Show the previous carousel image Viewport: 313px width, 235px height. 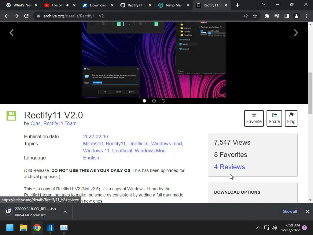click(x=12, y=32)
